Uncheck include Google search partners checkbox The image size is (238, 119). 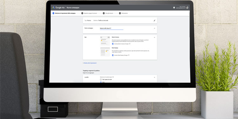(113, 44)
